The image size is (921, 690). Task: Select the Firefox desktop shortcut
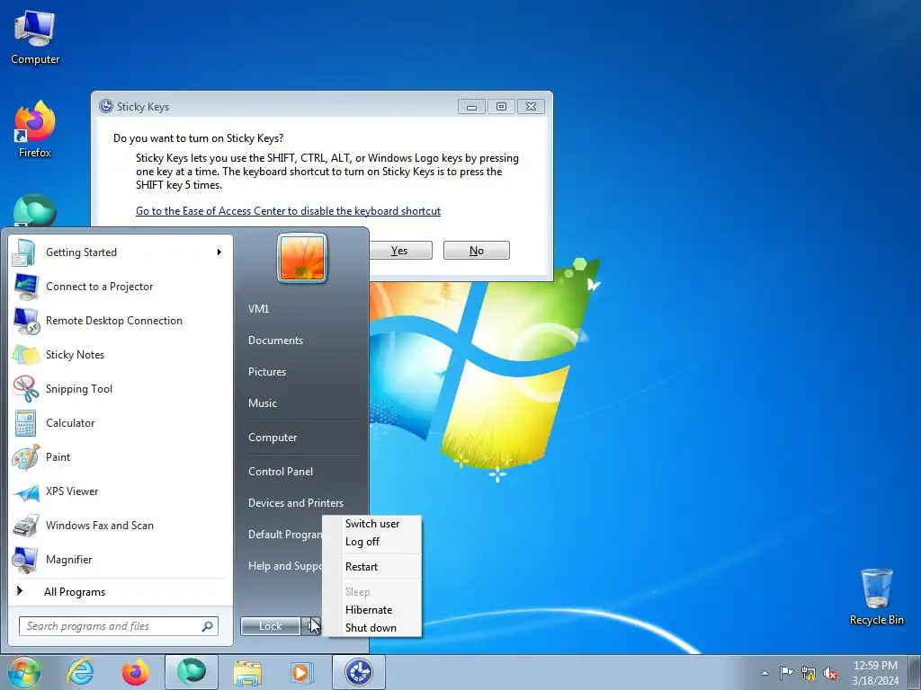(x=35, y=129)
